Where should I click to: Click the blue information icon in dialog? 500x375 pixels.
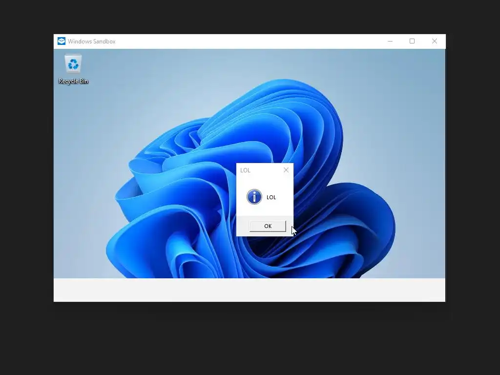[254, 197]
